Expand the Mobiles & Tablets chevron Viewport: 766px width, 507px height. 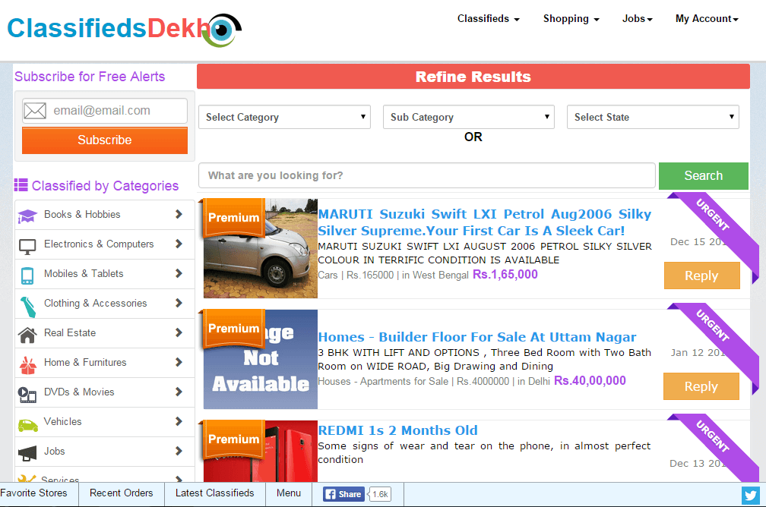(179, 273)
